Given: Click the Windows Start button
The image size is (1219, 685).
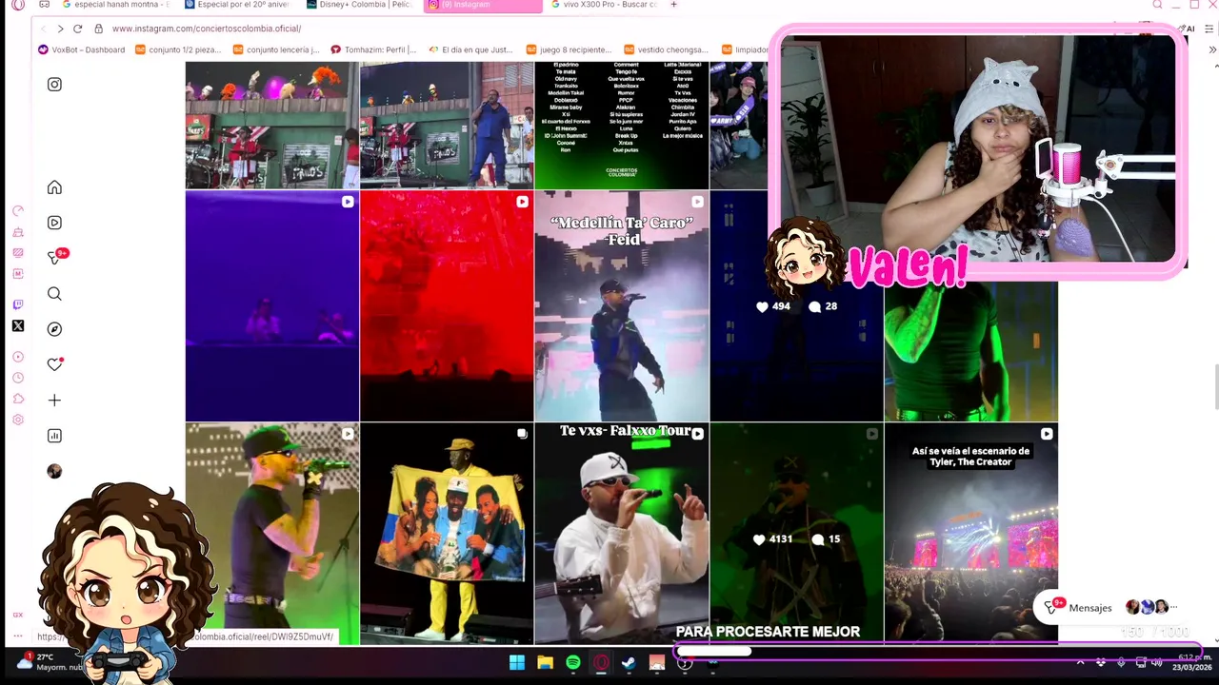Looking at the screenshot, I should [517, 663].
